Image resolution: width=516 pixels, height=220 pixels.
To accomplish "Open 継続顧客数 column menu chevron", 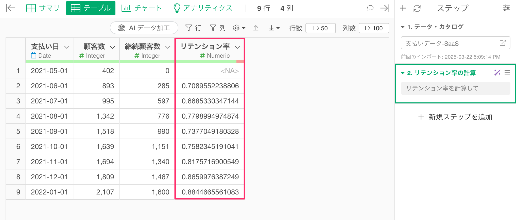I will (x=168, y=47).
